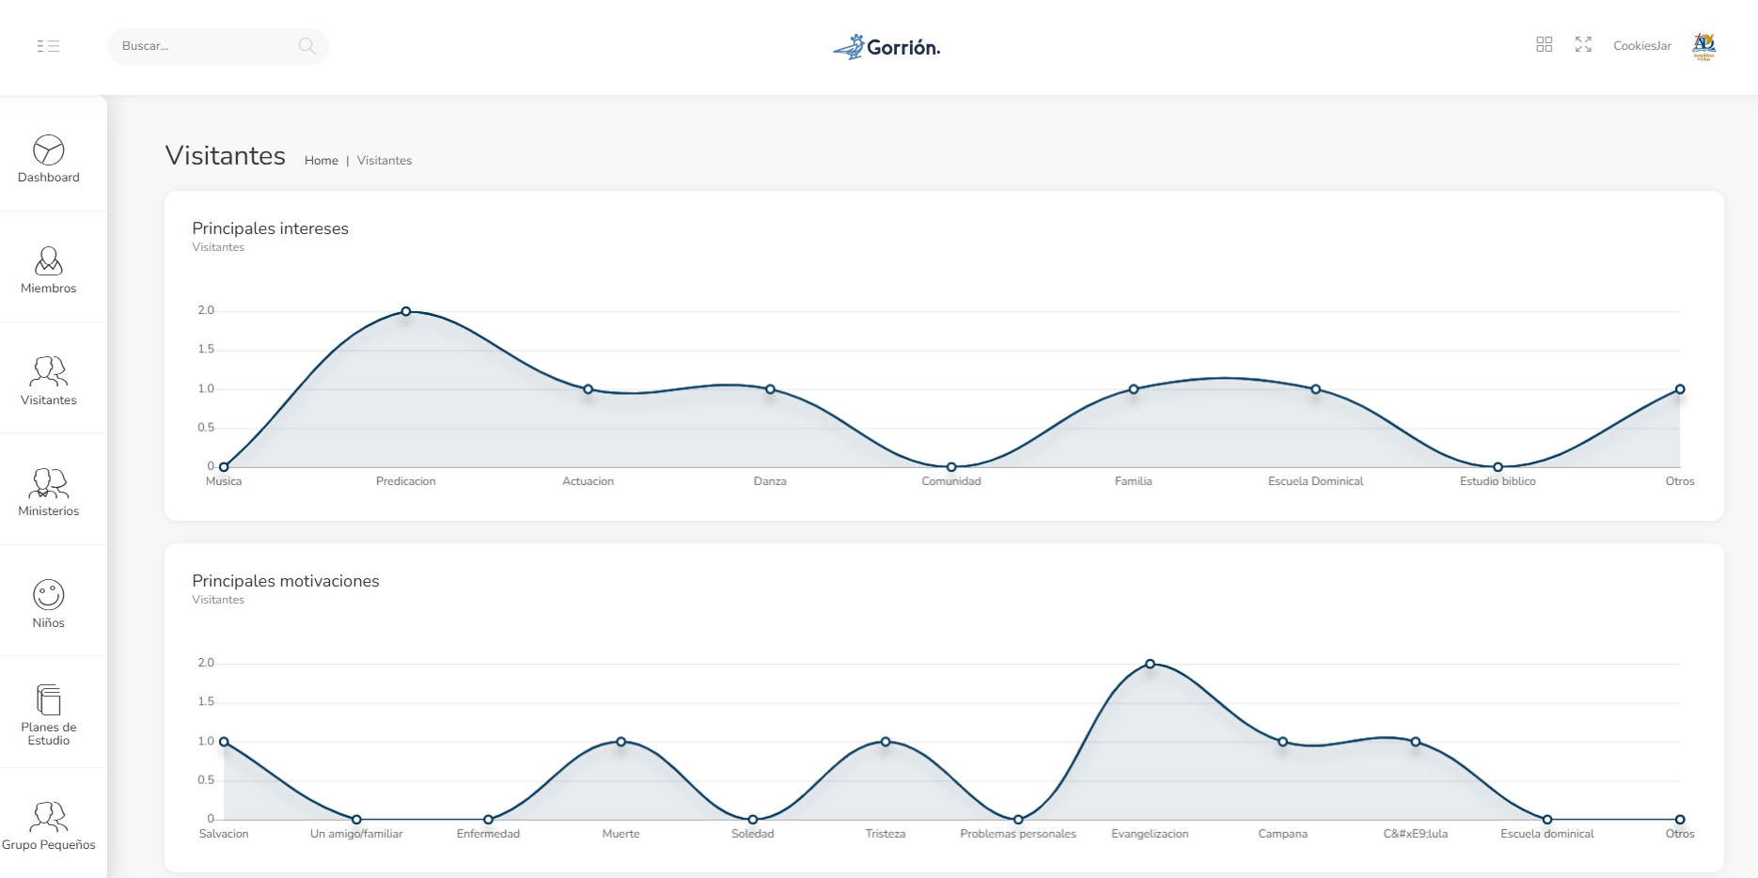1758x878 pixels.
Task: Select the Evangelizacion peak data point
Action: click(1150, 664)
